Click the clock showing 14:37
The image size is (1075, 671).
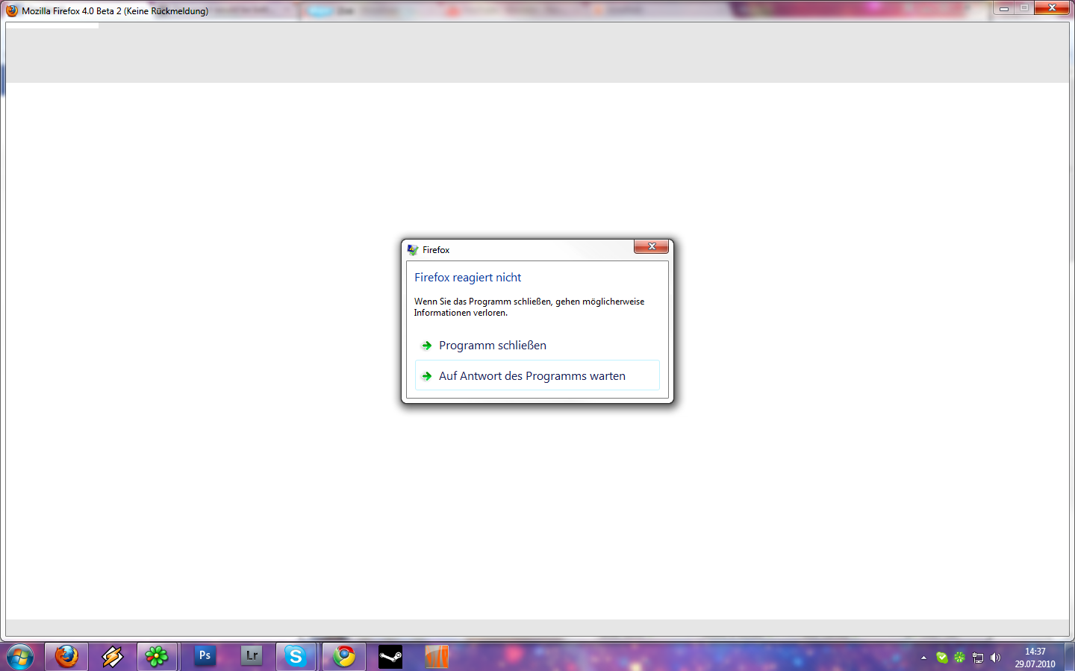(x=1035, y=658)
